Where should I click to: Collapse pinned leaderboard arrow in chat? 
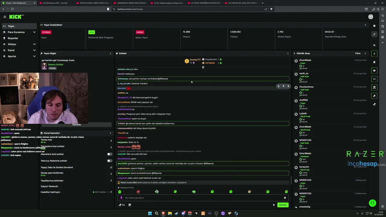pyautogui.click(x=203, y=67)
